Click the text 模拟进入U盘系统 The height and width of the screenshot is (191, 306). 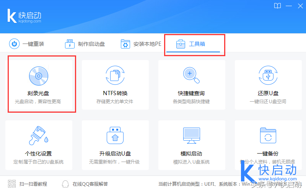tap(191, 162)
